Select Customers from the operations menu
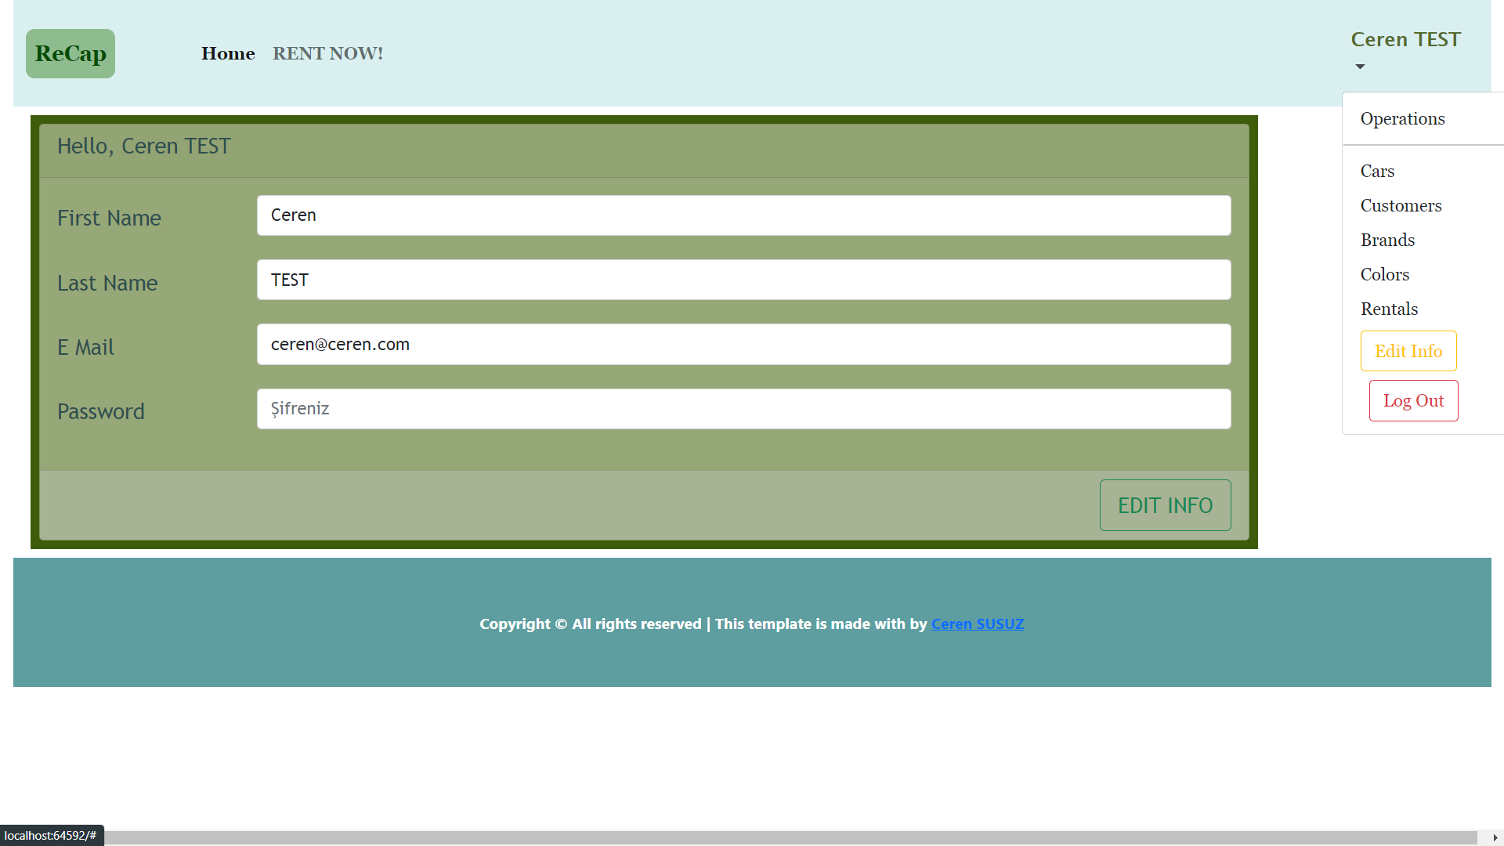Viewport: 1504px width, 846px height. 1401,205
